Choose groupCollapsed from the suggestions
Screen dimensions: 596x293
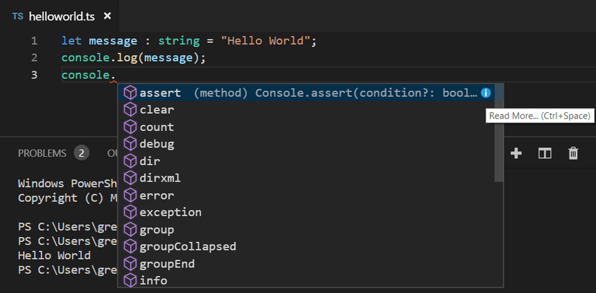pos(188,247)
